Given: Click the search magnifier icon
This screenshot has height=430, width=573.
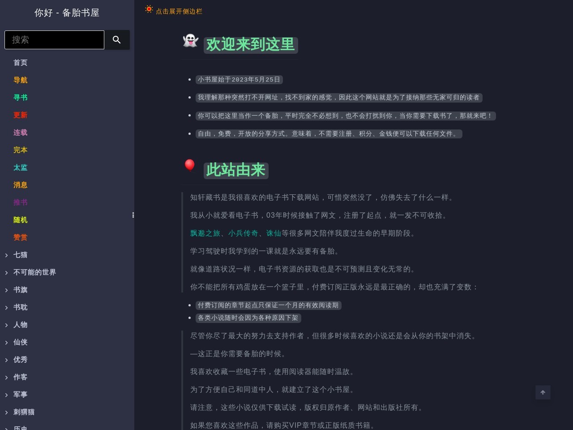Looking at the screenshot, I should [x=117, y=40].
